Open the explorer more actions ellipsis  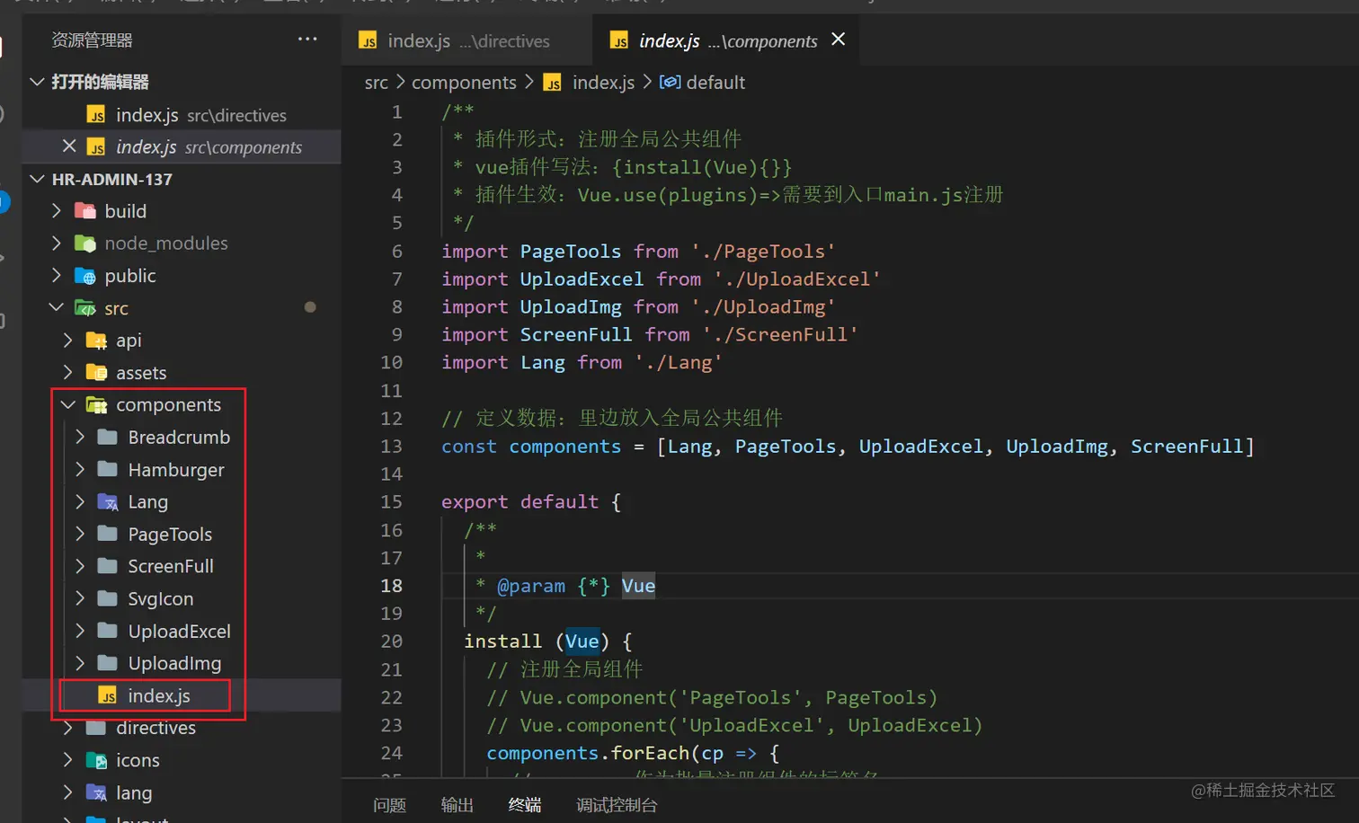pos(307,40)
